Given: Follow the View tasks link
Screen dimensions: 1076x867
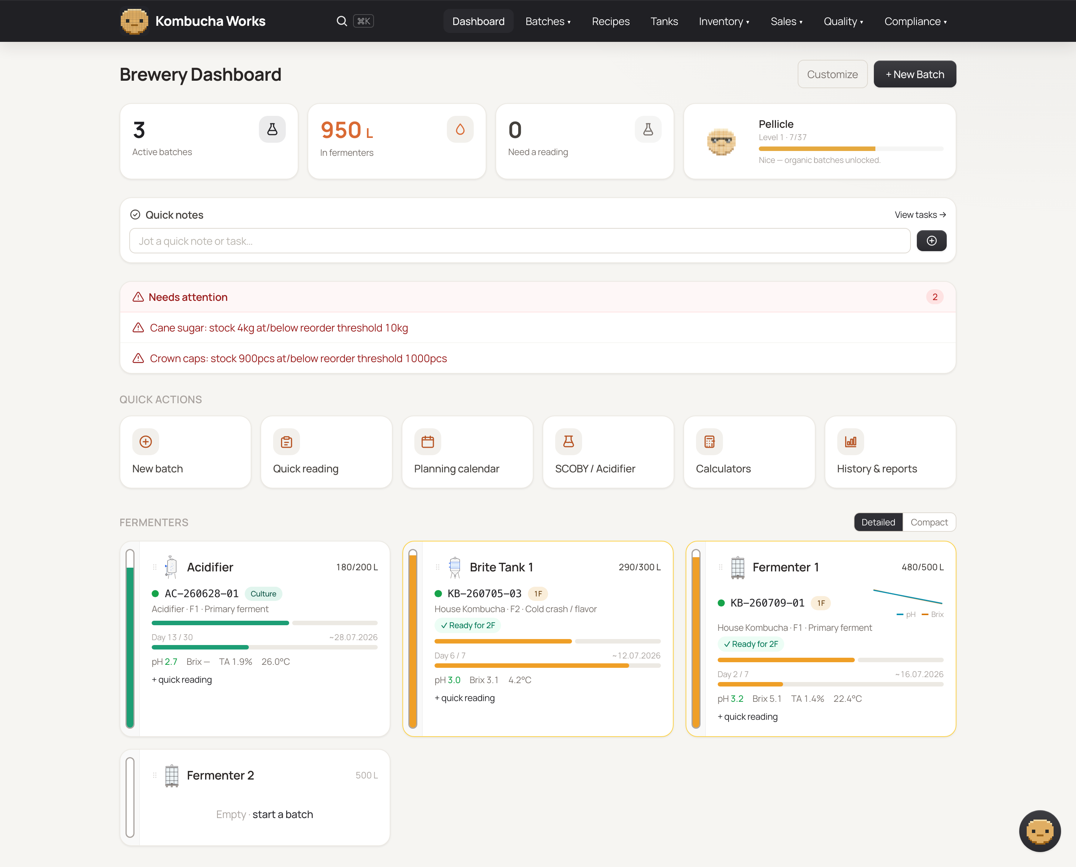Looking at the screenshot, I should point(920,215).
